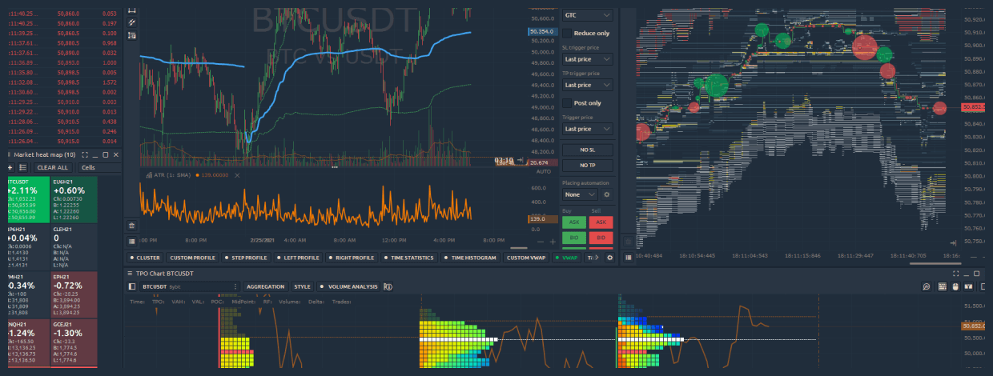Viewport: 993px width, 376px height.
Task: Open gear icon beside Placing automation dropdown
Action: coord(606,194)
